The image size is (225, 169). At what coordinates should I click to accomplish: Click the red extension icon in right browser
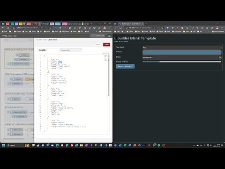pyautogui.click(x=178, y=28)
